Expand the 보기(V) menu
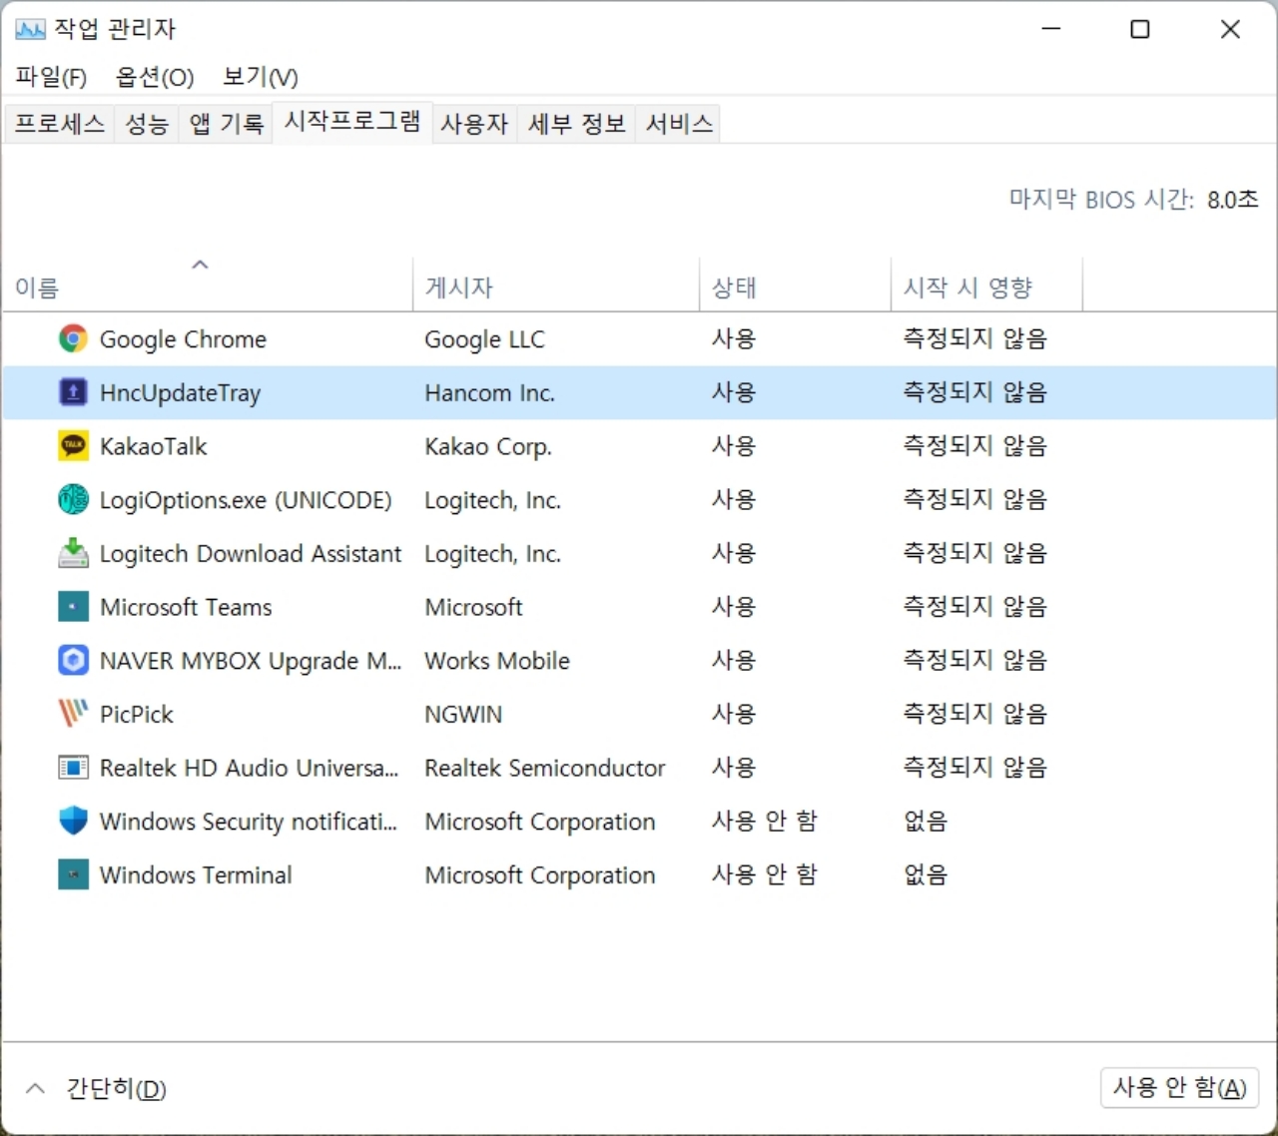Image resolution: width=1278 pixels, height=1136 pixels. point(259,76)
